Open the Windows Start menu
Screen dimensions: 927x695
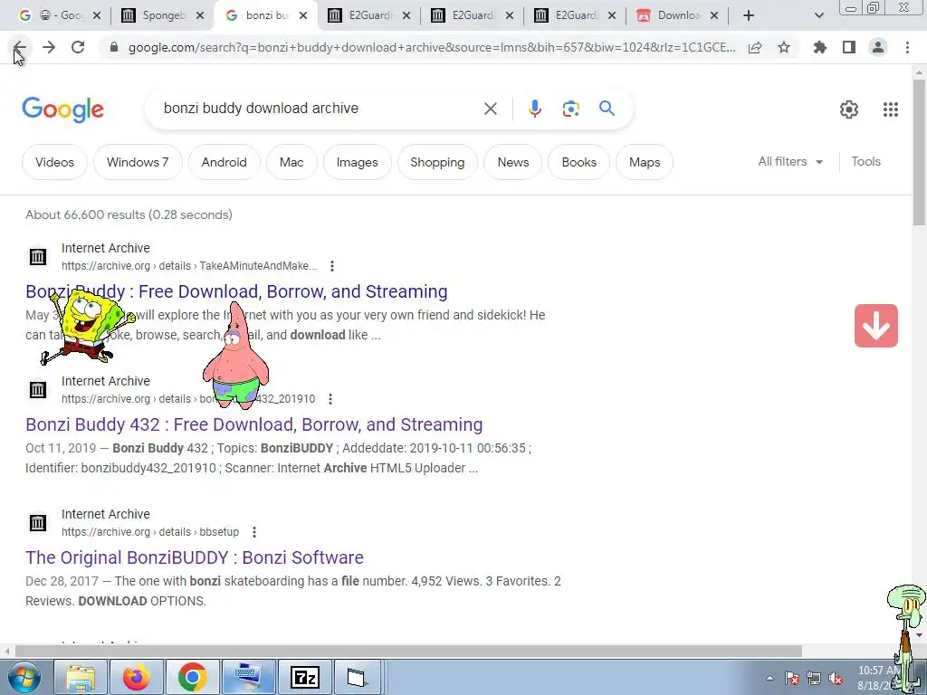[24, 677]
